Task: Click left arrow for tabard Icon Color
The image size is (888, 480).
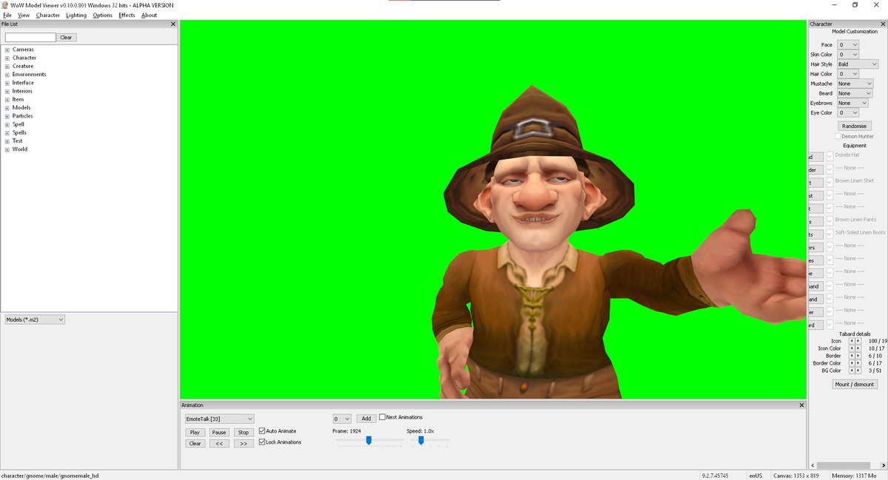Action: click(851, 348)
